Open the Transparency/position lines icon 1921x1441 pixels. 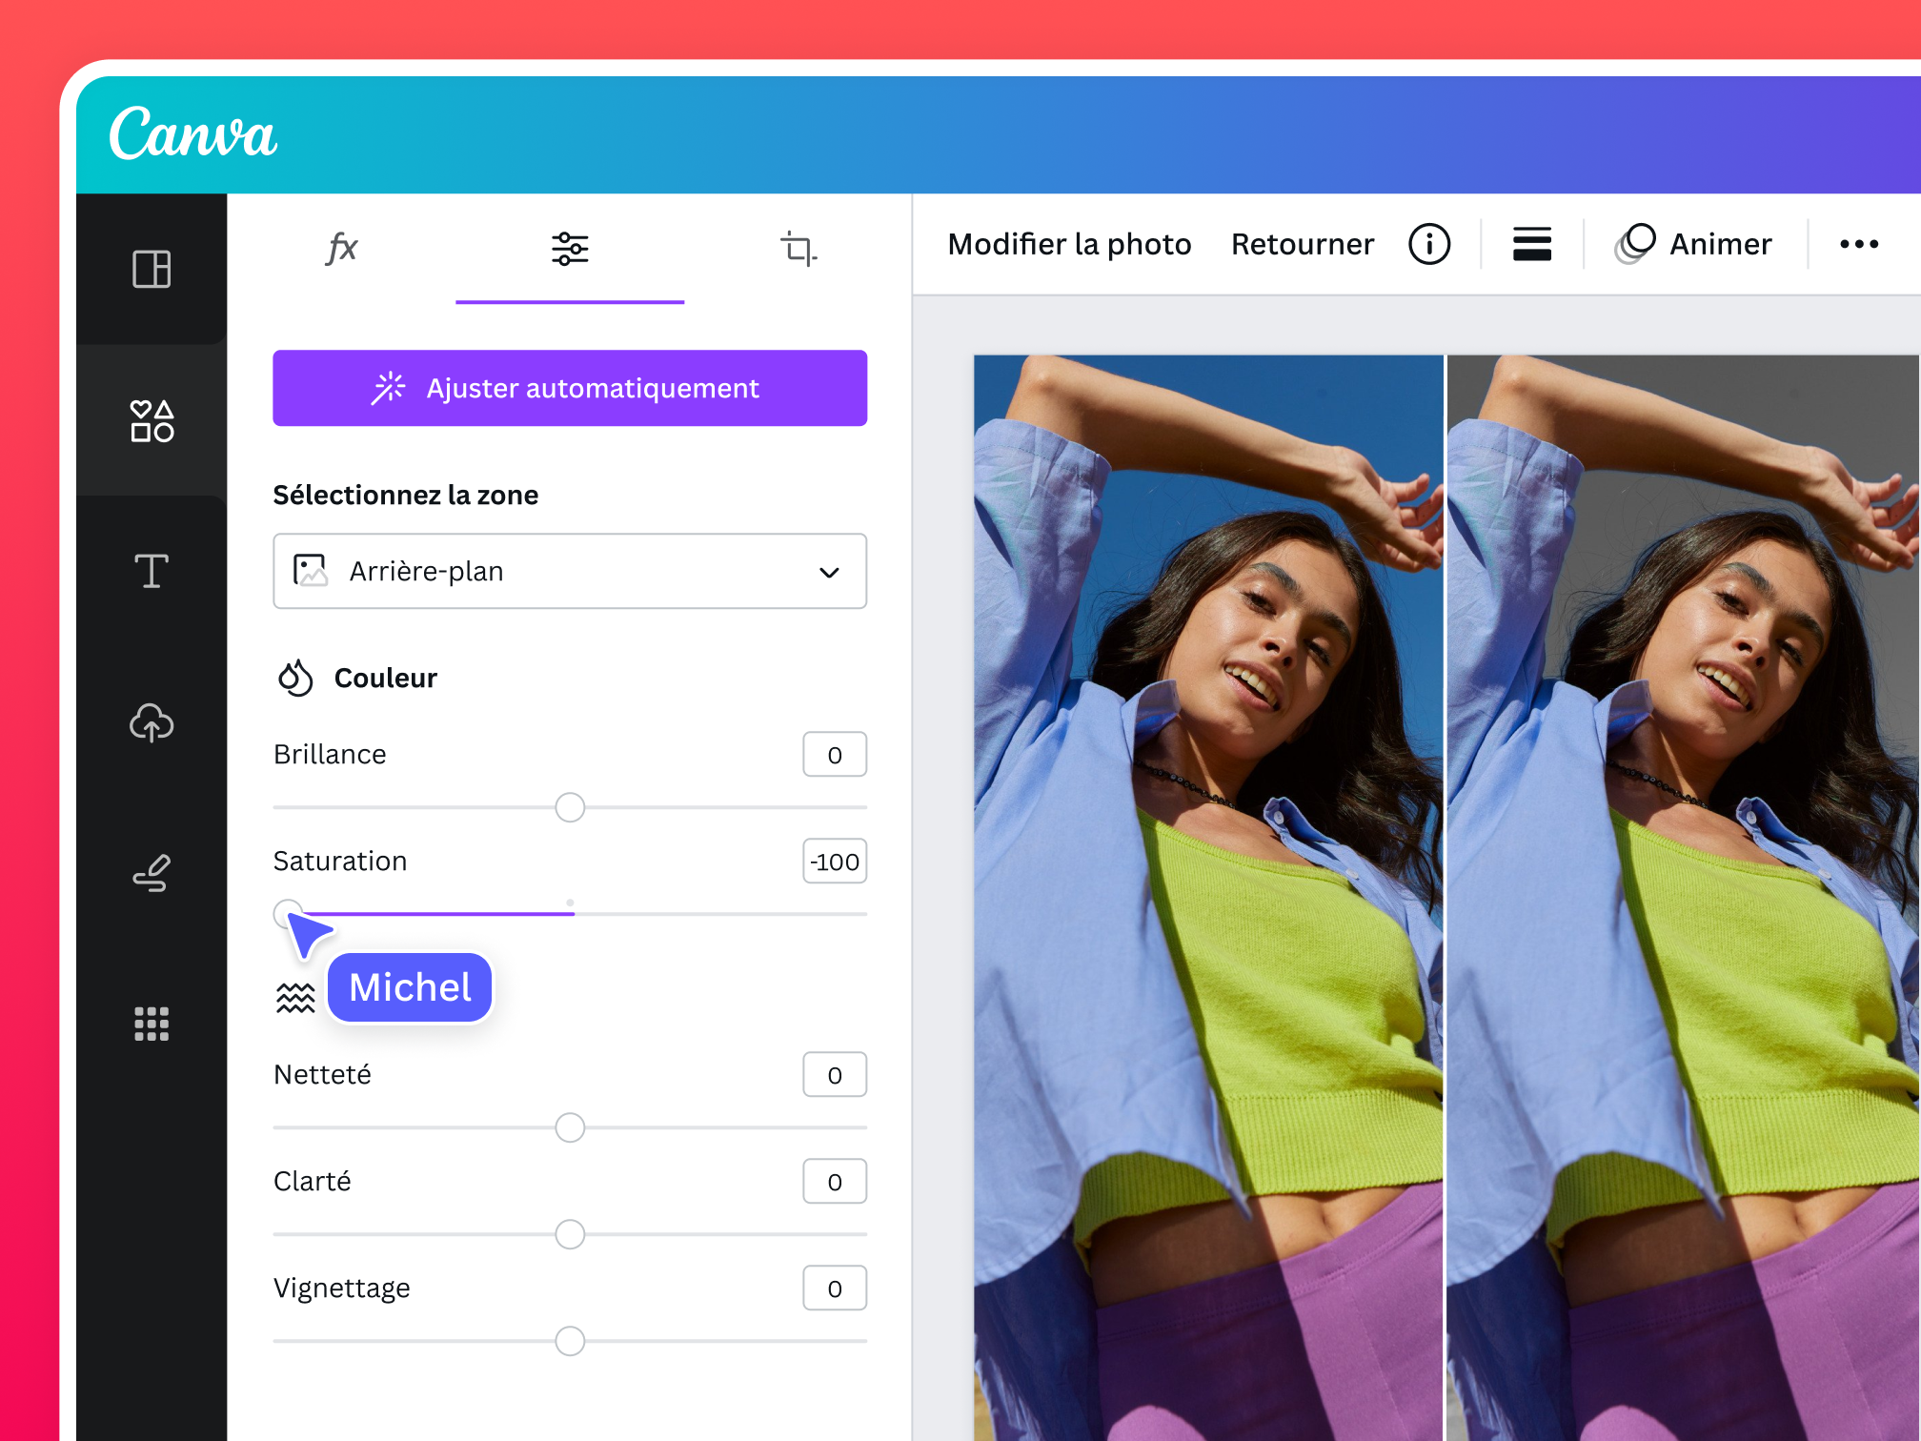pyautogui.click(x=1531, y=244)
